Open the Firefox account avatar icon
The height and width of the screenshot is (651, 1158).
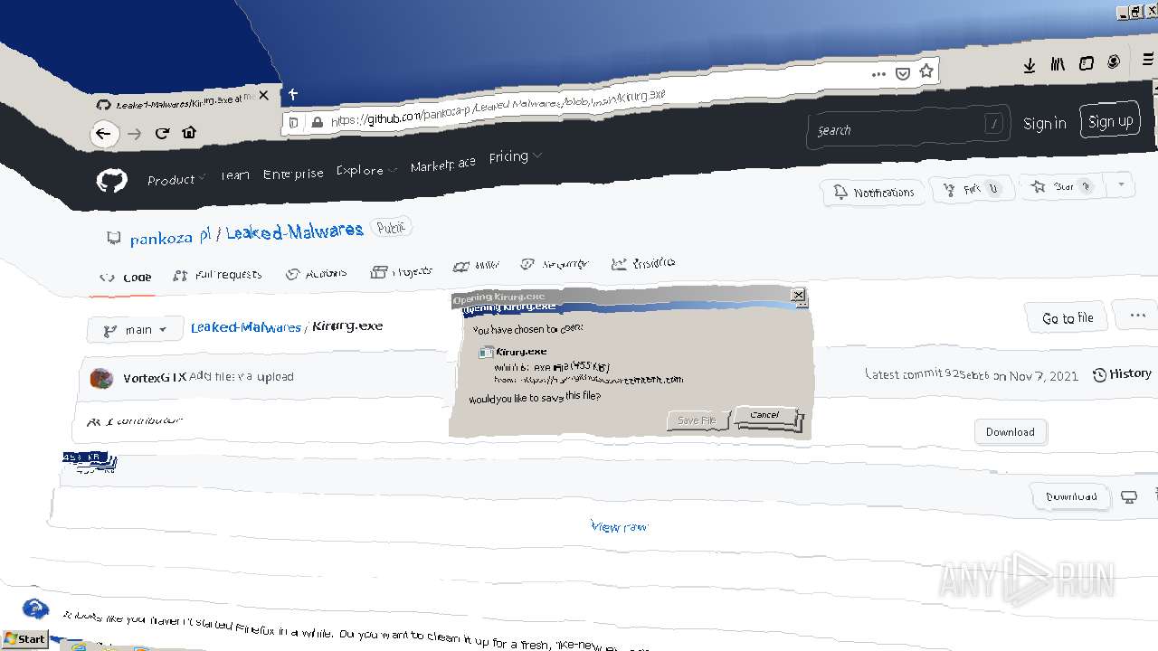click(x=1114, y=61)
